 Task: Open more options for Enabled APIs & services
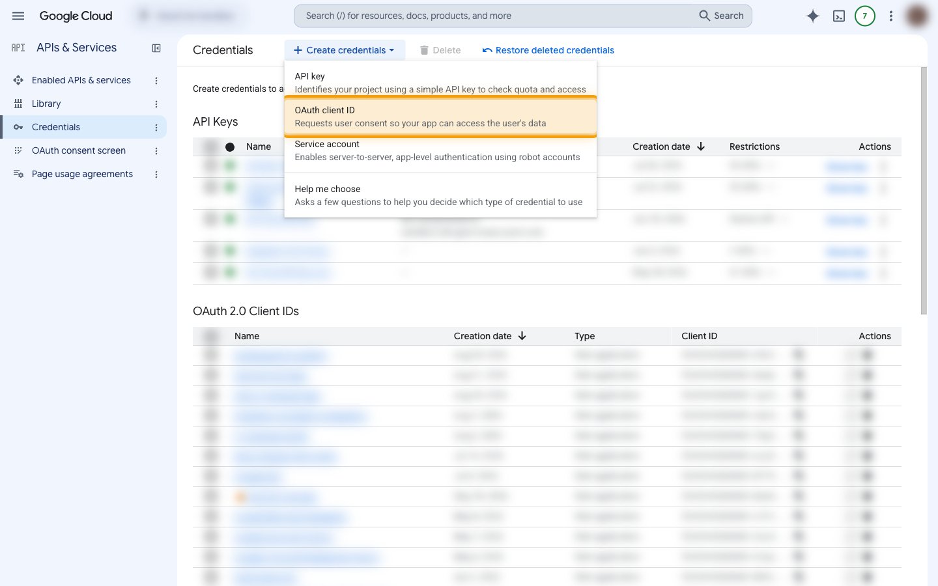click(156, 80)
